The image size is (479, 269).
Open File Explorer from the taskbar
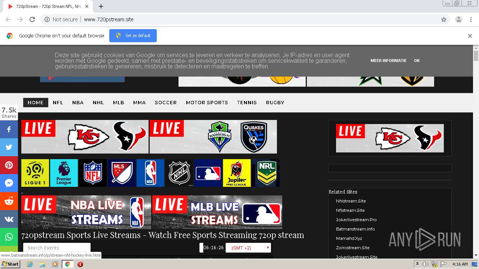point(42,264)
